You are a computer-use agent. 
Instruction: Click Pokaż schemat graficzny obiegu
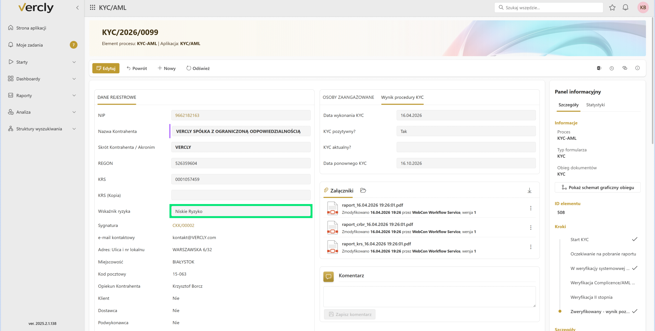tap(598, 187)
